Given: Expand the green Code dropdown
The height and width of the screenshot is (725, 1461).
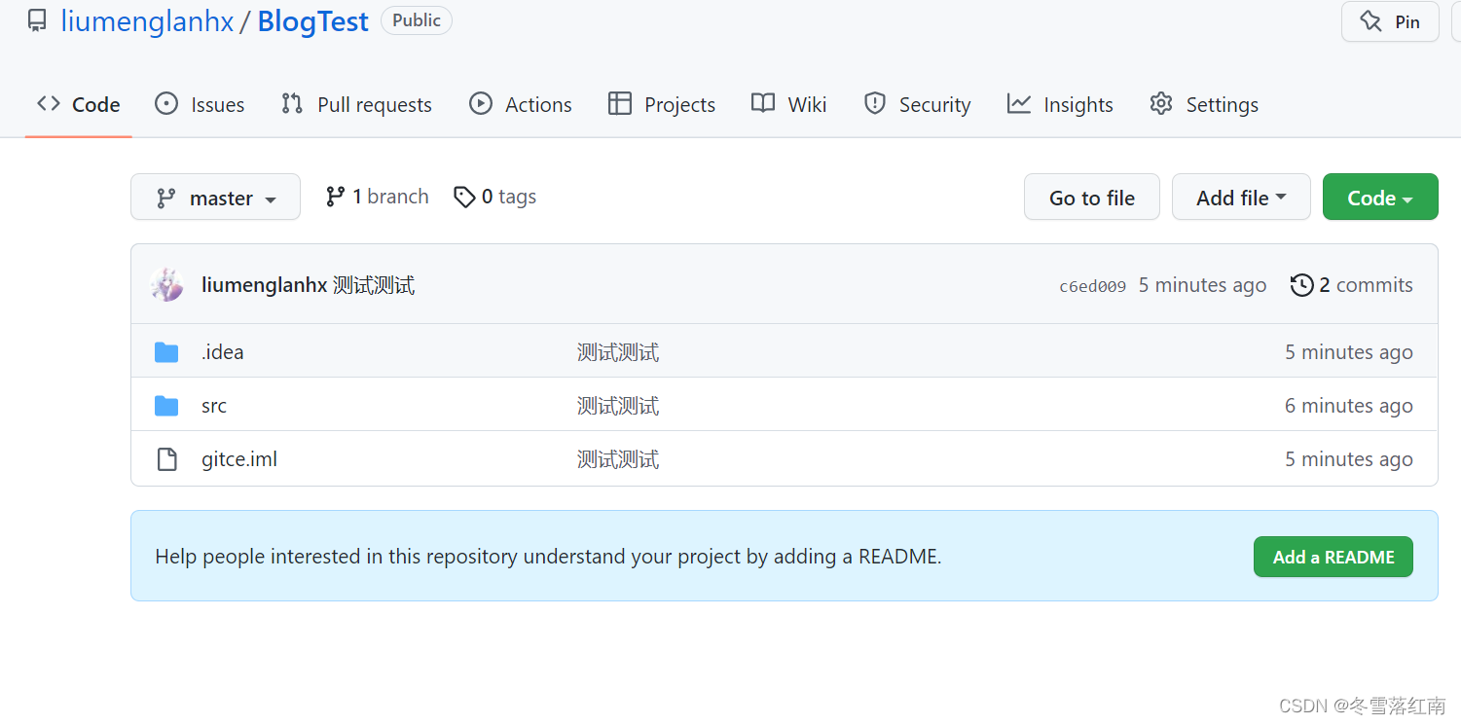Looking at the screenshot, I should [x=1380, y=198].
